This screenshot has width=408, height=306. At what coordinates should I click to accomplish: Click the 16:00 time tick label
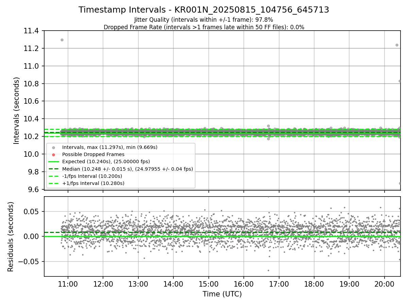pyautogui.click(x=244, y=284)
